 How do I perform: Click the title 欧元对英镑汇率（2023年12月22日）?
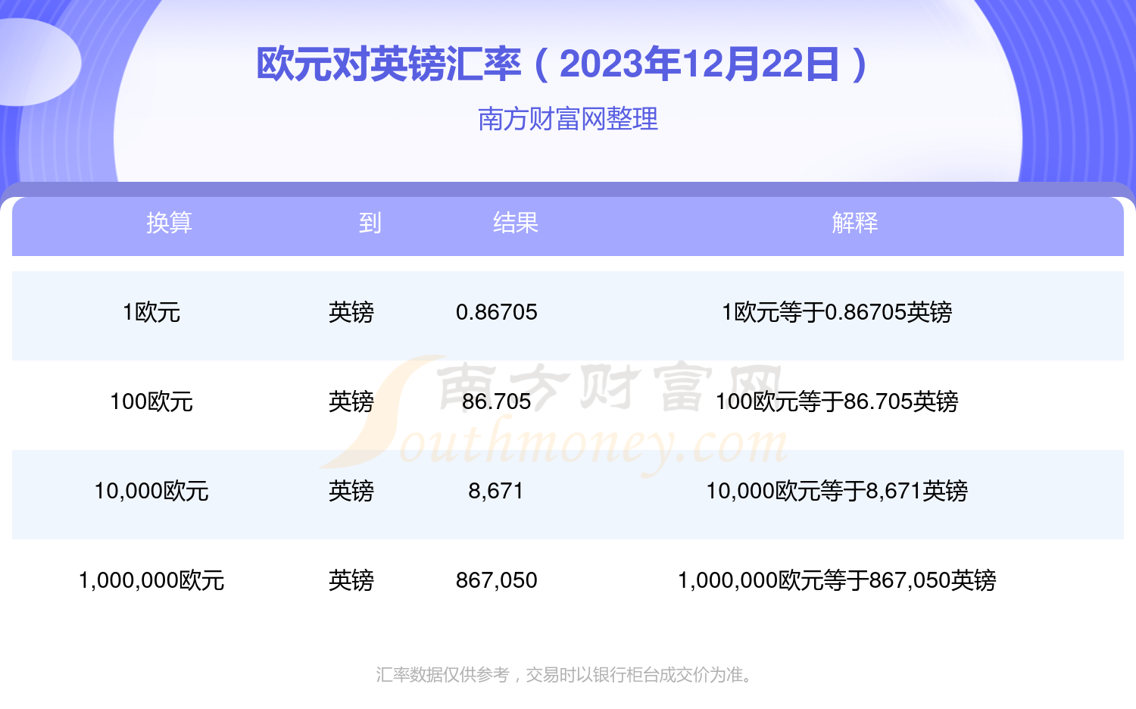(x=563, y=64)
